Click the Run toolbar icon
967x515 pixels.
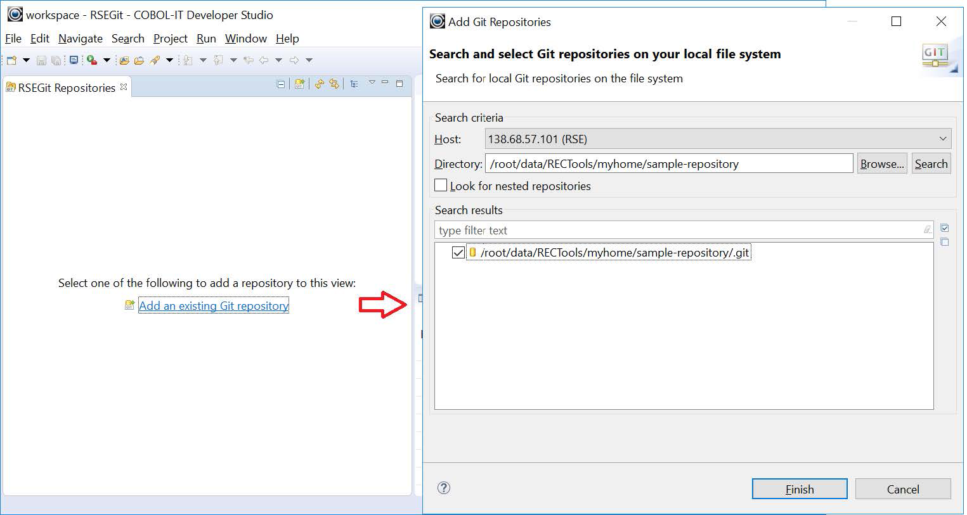(91, 60)
